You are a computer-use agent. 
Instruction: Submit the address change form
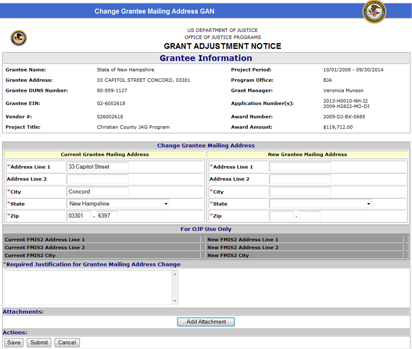click(39, 343)
